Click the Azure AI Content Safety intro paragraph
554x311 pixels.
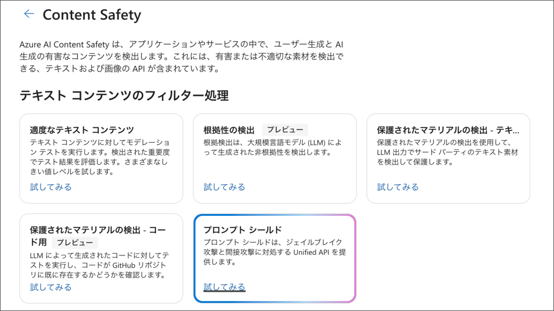[x=182, y=56]
